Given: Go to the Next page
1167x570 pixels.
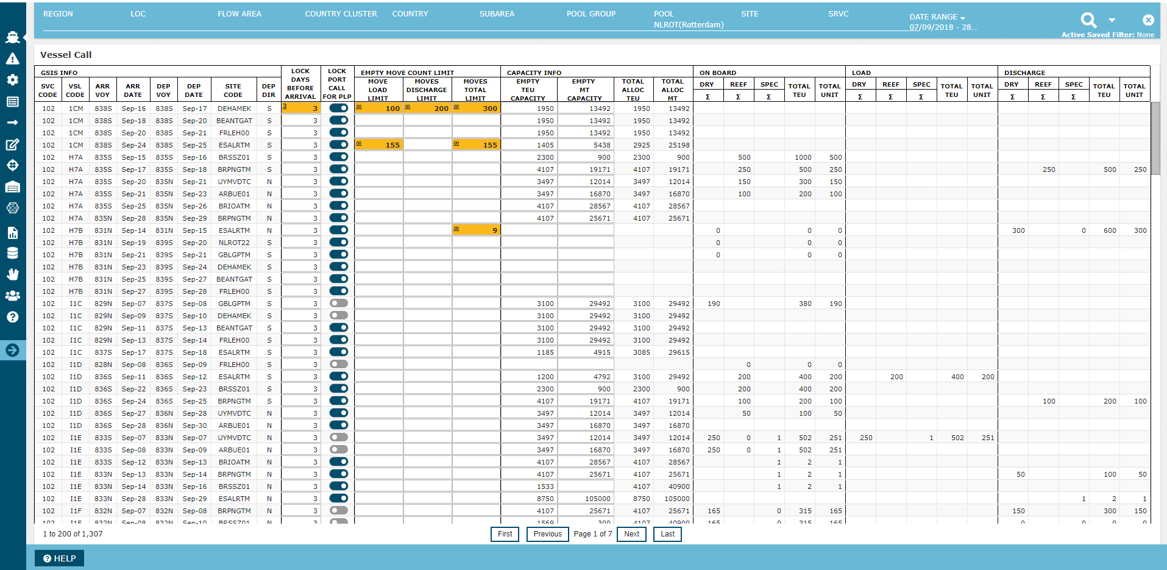Looking at the screenshot, I should pyautogui.click(x=632, y=534).
